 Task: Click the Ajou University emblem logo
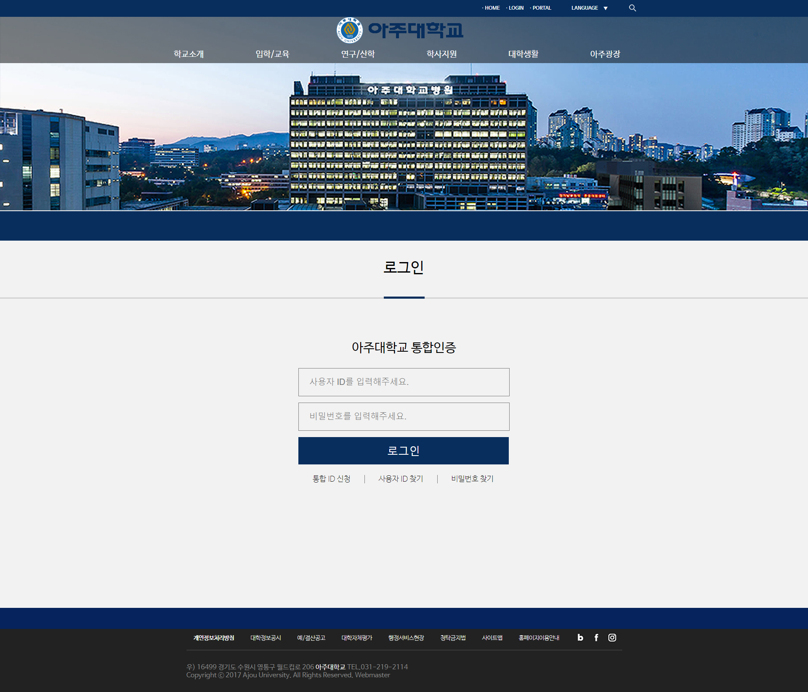349,30
